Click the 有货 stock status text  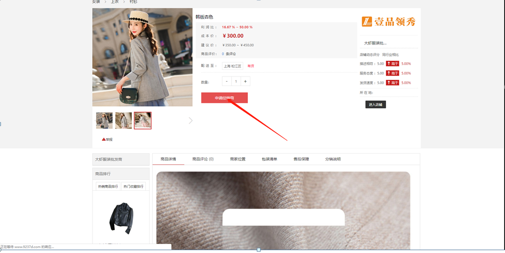250,66
